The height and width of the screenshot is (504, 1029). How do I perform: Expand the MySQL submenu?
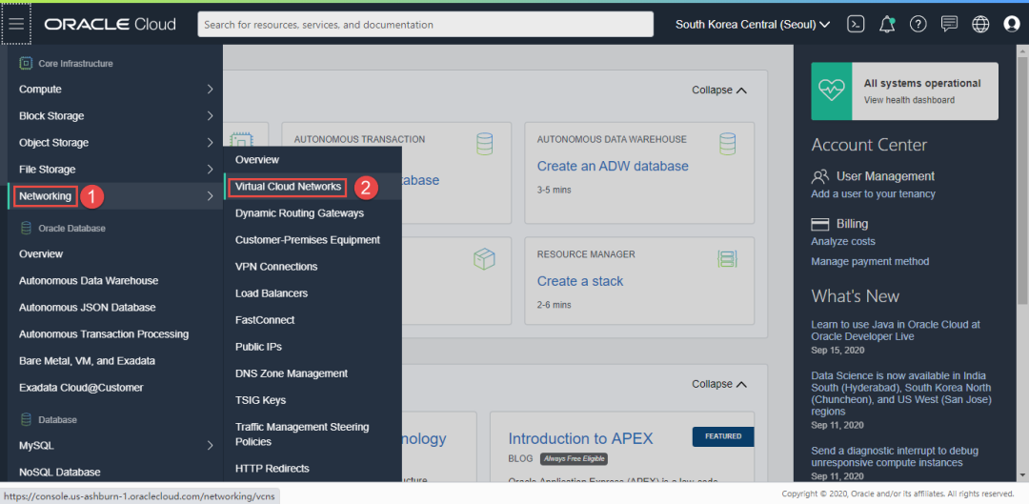point(114,445)
